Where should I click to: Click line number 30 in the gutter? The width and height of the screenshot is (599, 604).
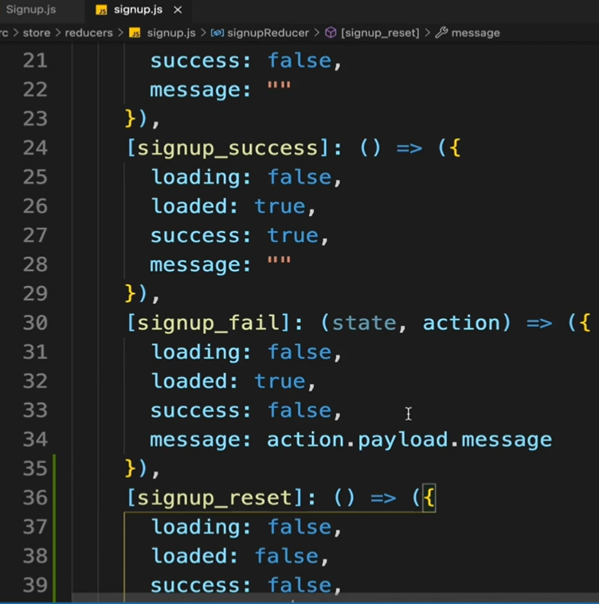point(35,323)
